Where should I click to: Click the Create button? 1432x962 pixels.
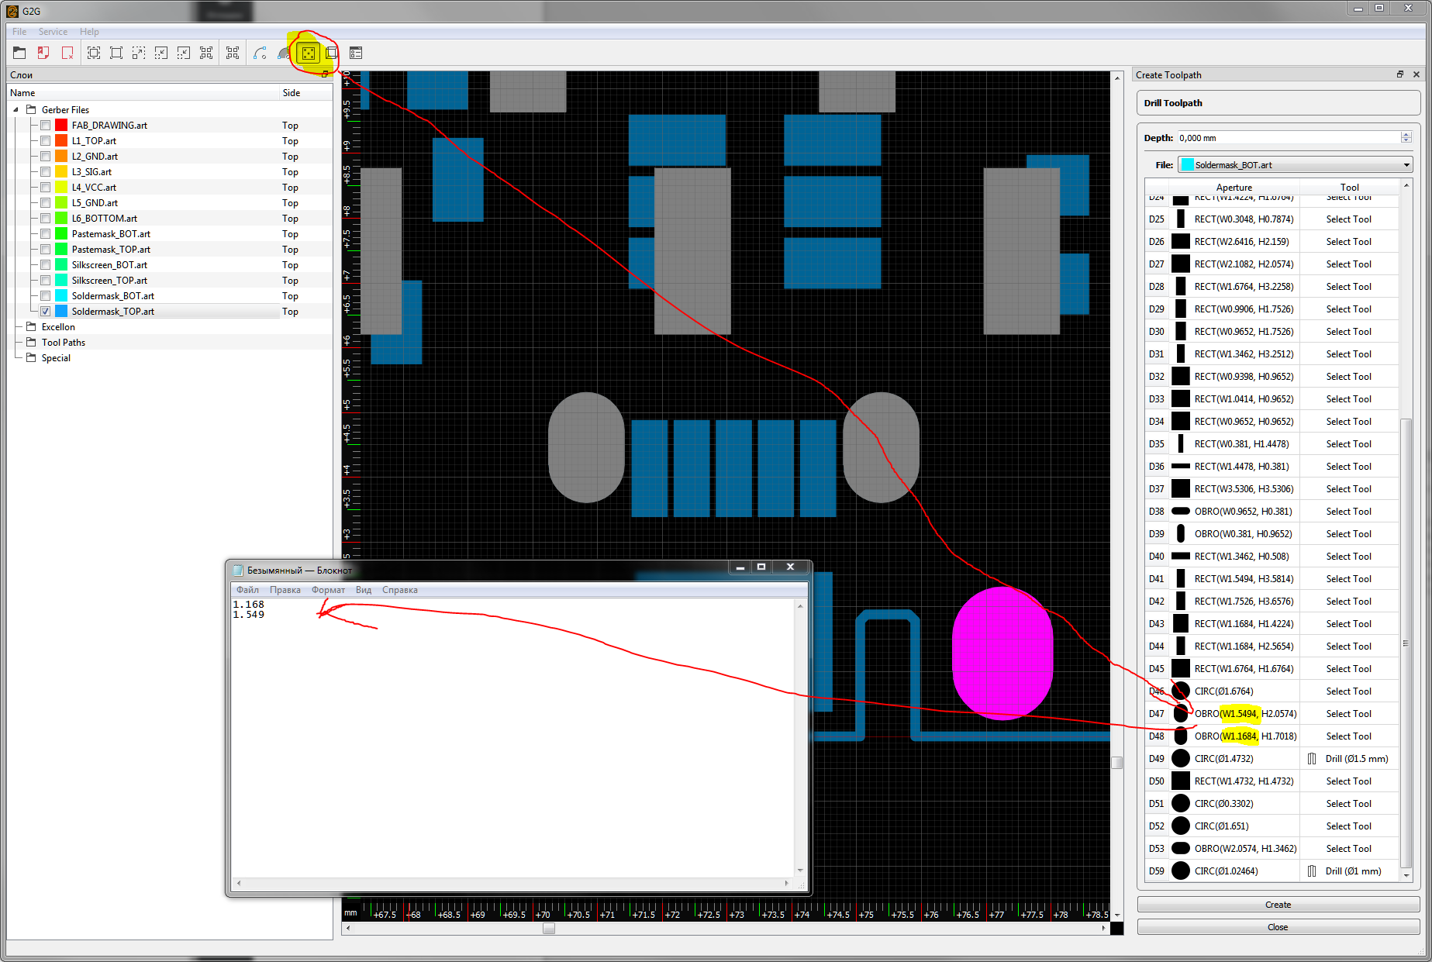click(x=1278, y=905)
